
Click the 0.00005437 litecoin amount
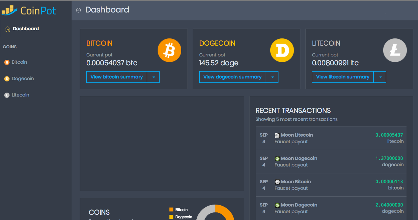tap(389, 135)
